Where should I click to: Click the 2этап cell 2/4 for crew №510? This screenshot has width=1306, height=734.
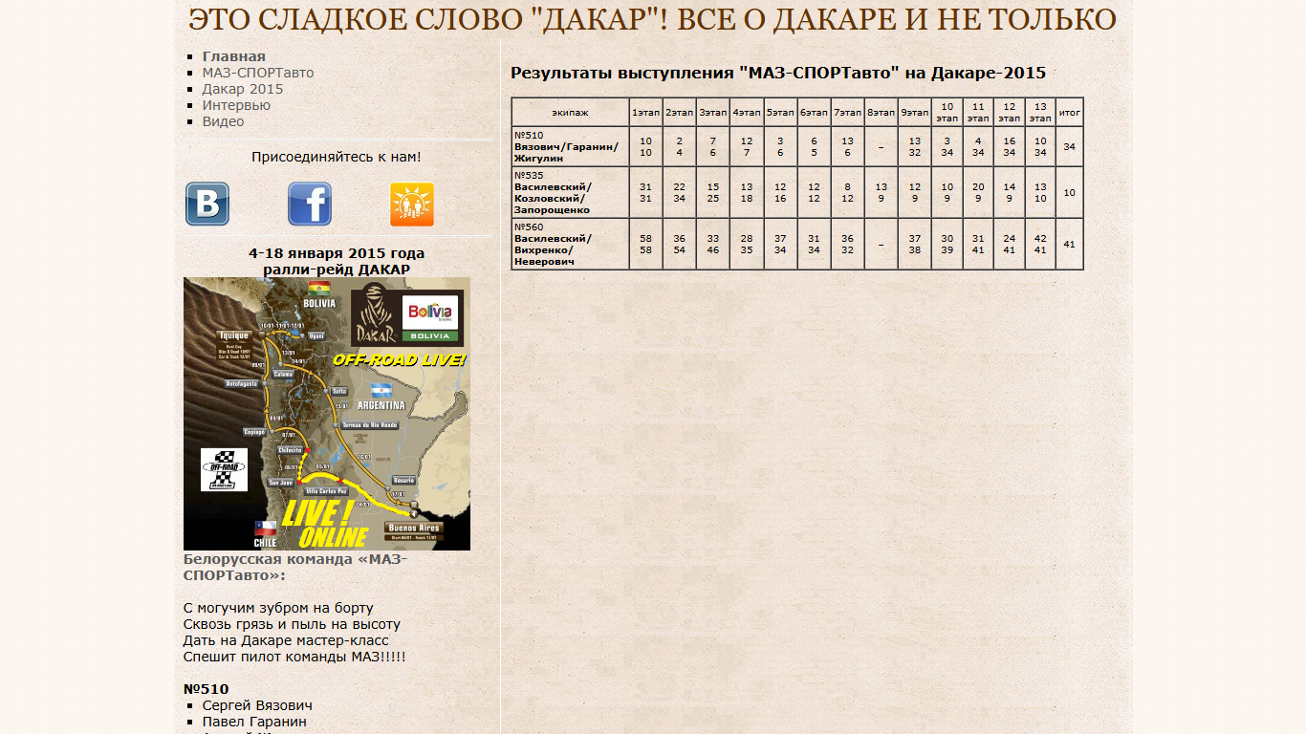click(x=680, y=146)
